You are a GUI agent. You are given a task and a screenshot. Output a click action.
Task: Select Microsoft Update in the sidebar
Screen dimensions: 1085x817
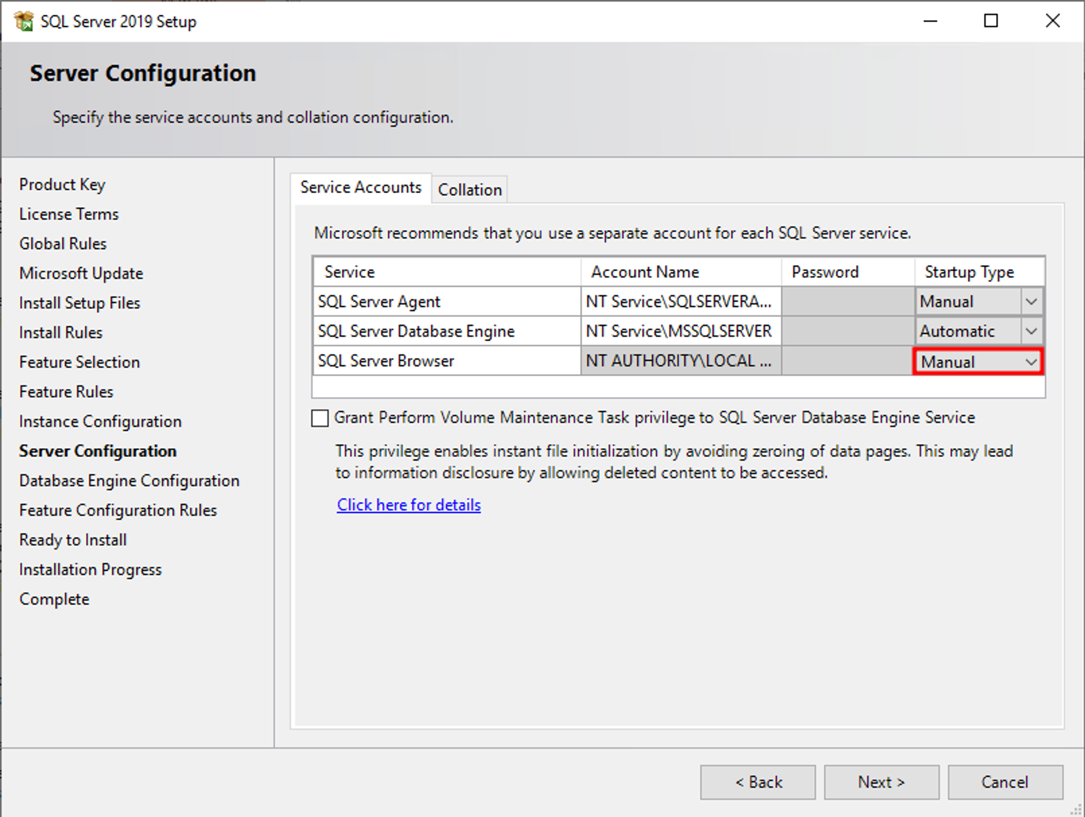click(x=81, y=273)
